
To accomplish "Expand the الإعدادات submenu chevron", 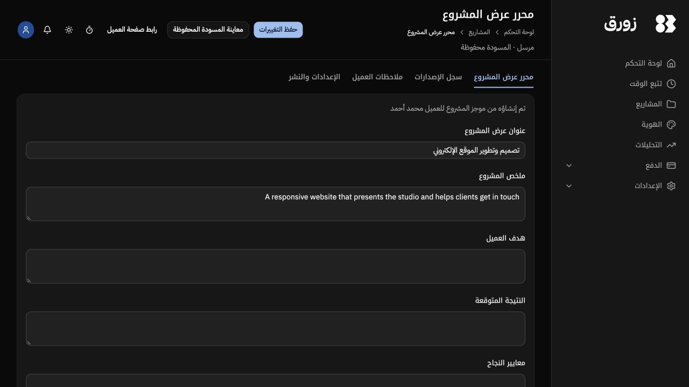I will point(569,186).
